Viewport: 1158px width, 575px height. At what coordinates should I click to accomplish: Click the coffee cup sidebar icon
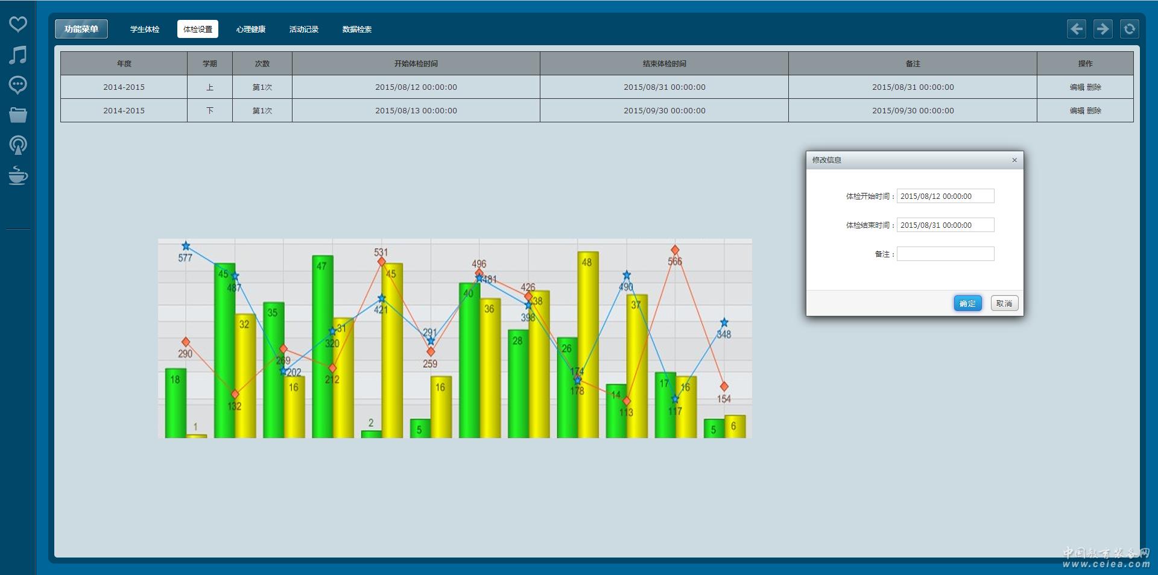point(18,175)
